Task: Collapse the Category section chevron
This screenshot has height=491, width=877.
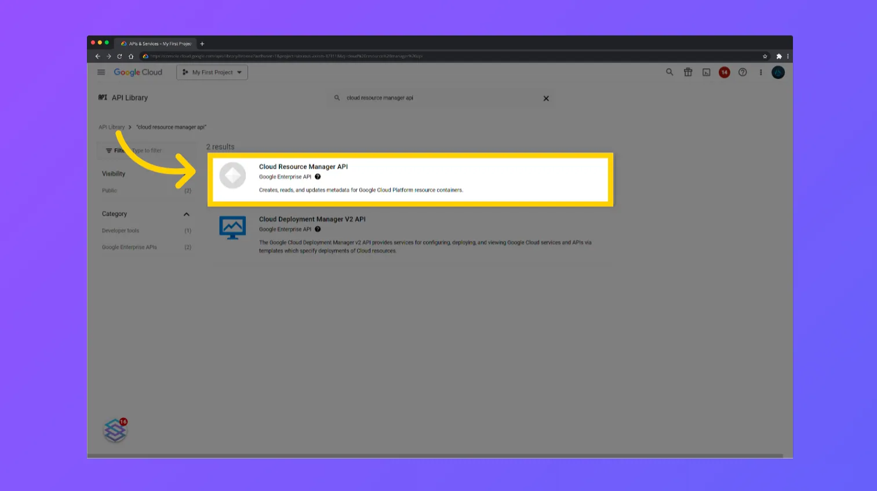Action: coord(187,214)
